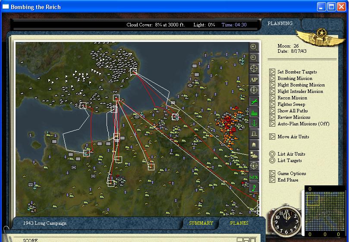The image size is (349, 242).
Task: Click the plain crosshair targeting icon
Action: [x=254, y=69]
